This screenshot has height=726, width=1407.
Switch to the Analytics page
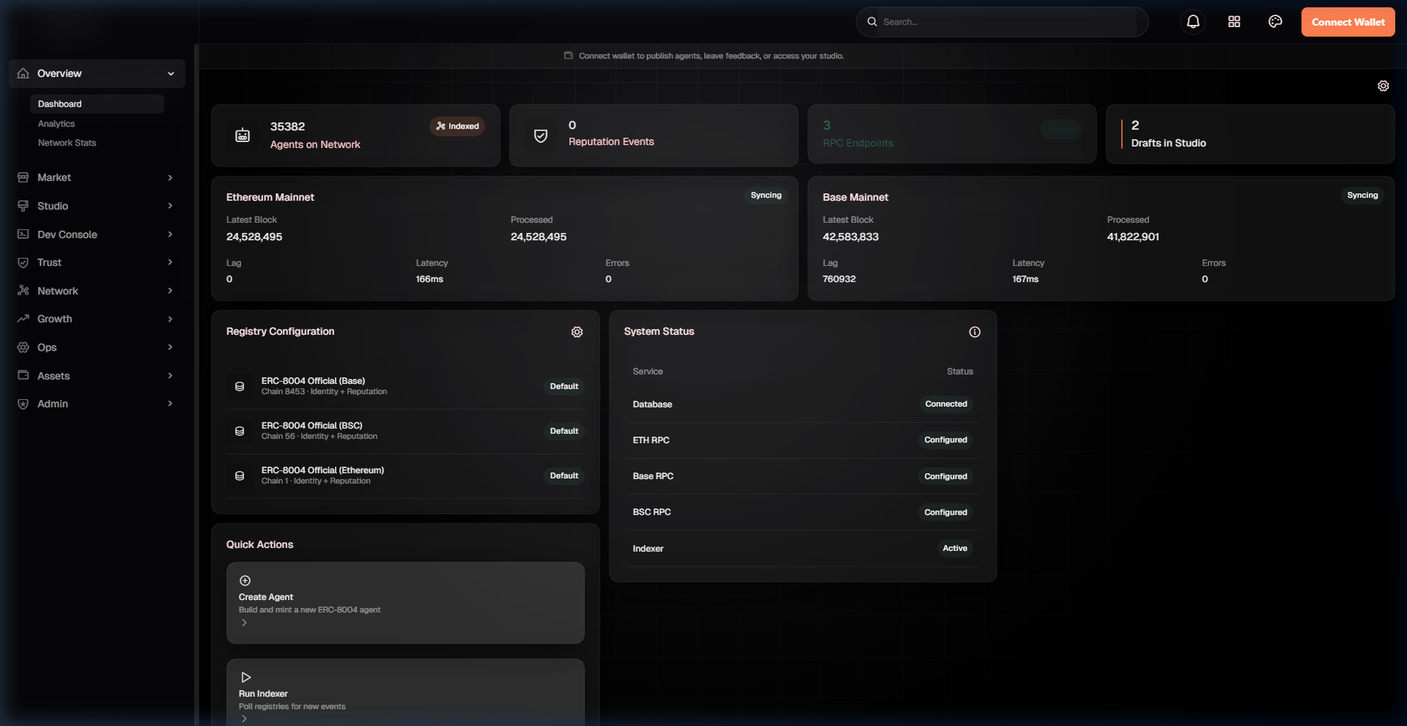56,123
